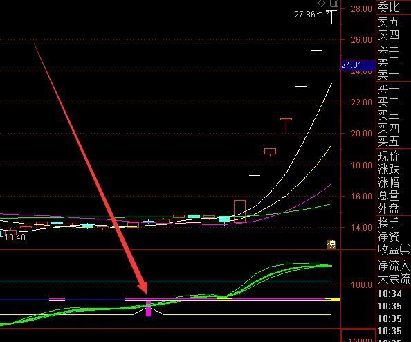Image resolution: width=411 pixels, height=342 pixels.
Task: Click the small red candle near 19.00
Action: click(271, 152)
